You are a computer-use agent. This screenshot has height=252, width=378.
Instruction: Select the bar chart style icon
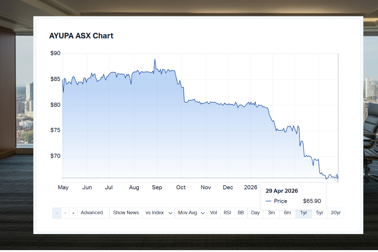click(x=73, y=213)
